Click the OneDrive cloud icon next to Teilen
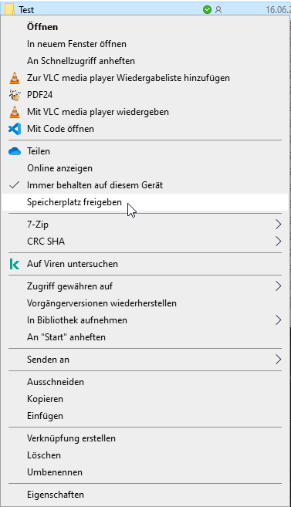Screen dimensions: 291x507 tap(15, 151)
